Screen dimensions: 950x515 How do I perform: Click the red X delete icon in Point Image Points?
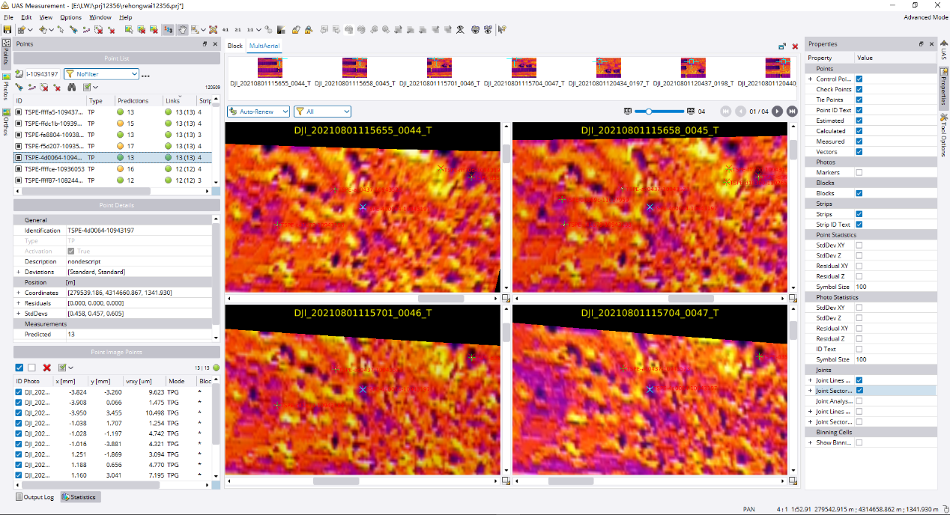tap(46, 368)
